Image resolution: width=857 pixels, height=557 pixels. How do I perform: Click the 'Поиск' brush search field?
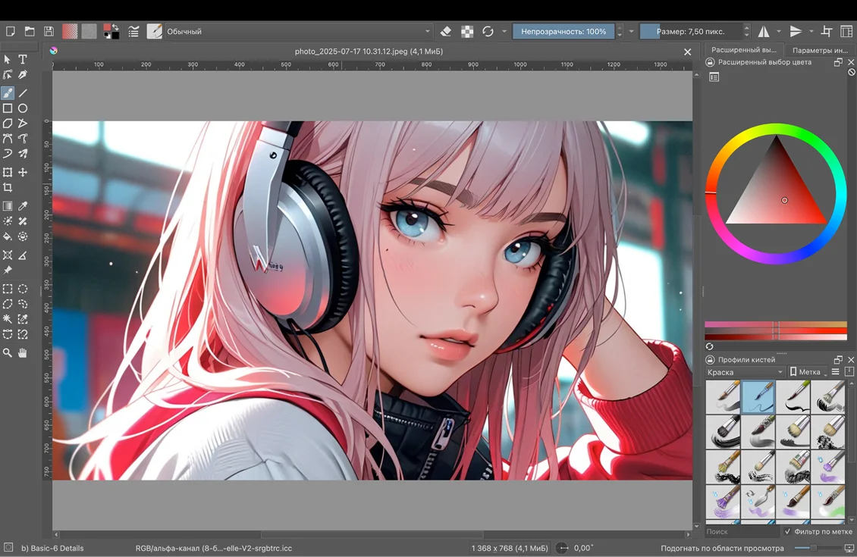tap(740, 532)
